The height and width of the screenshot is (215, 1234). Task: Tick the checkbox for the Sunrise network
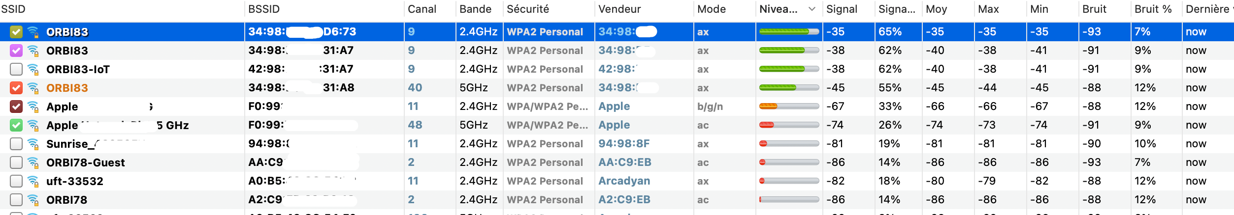tap(16, 144)
